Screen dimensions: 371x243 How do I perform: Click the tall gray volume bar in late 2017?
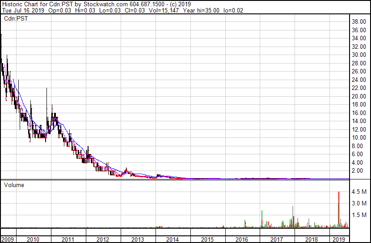coord(293,217)
